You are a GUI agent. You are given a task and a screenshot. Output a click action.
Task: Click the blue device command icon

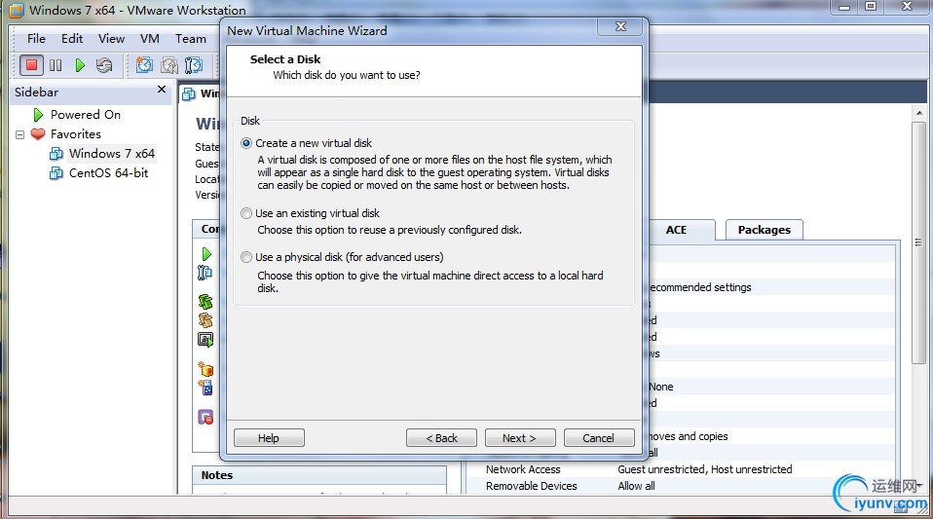coord(205,388)
